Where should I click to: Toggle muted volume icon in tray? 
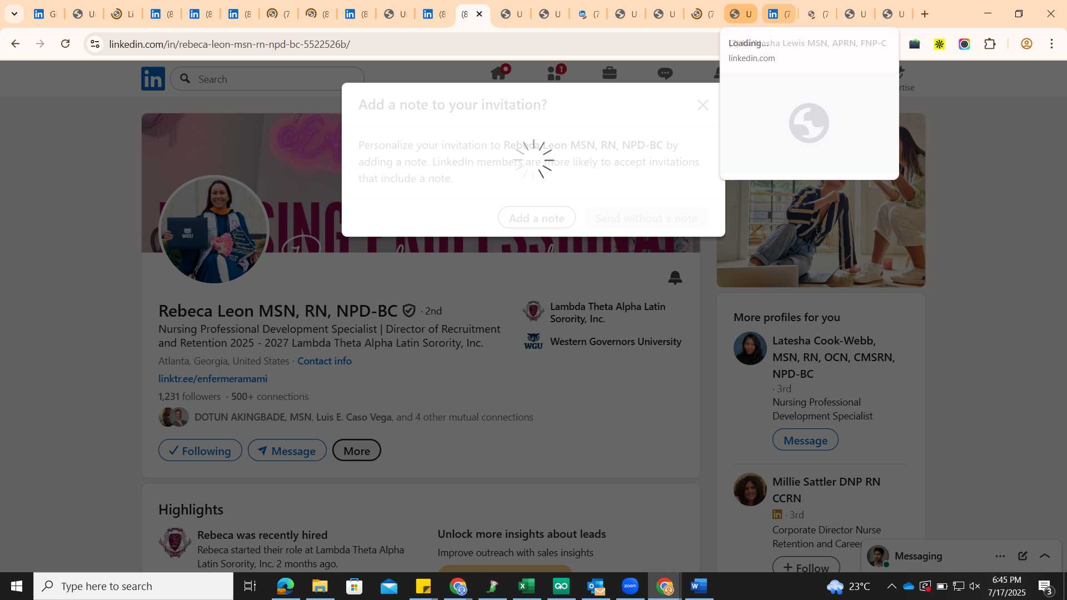[975, 586]
